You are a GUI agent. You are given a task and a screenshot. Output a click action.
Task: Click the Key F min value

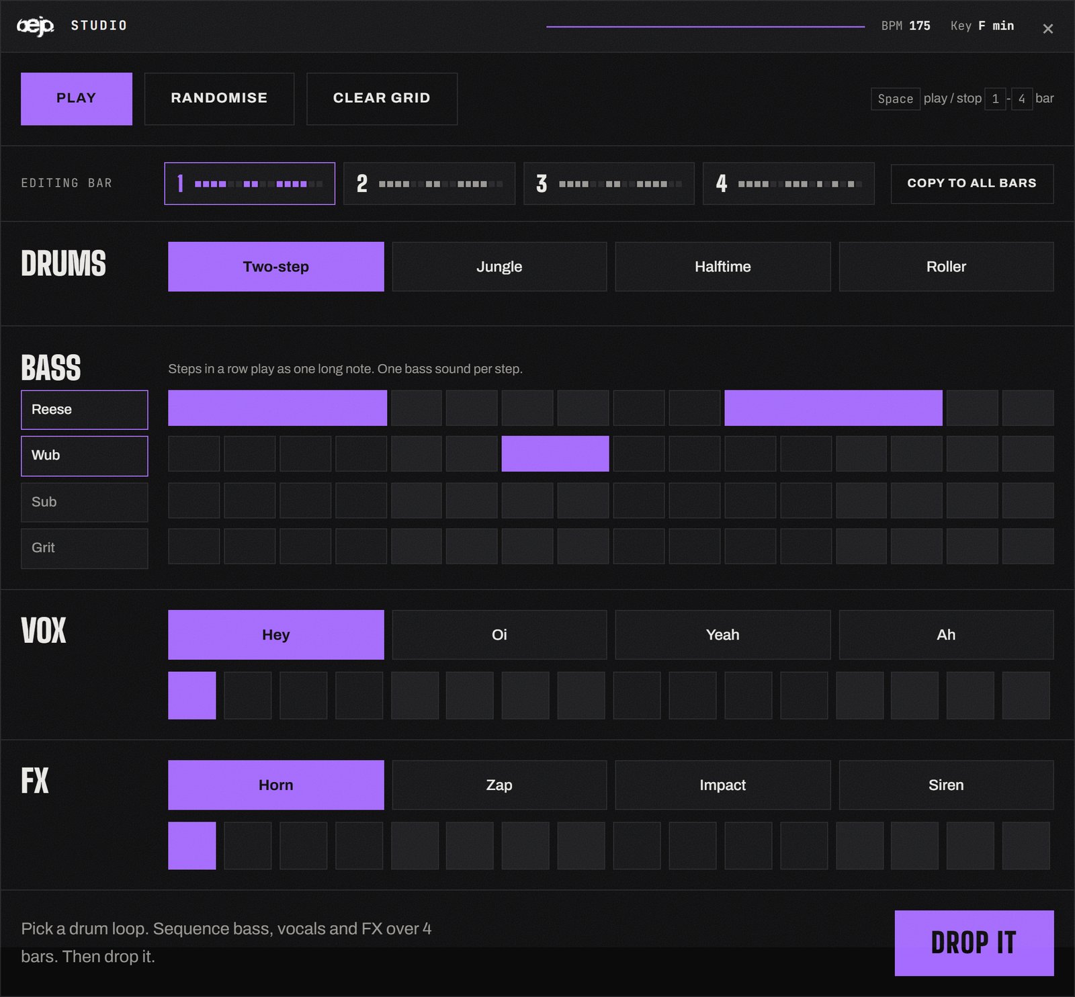pyautogui.click(x=982, y=26)
